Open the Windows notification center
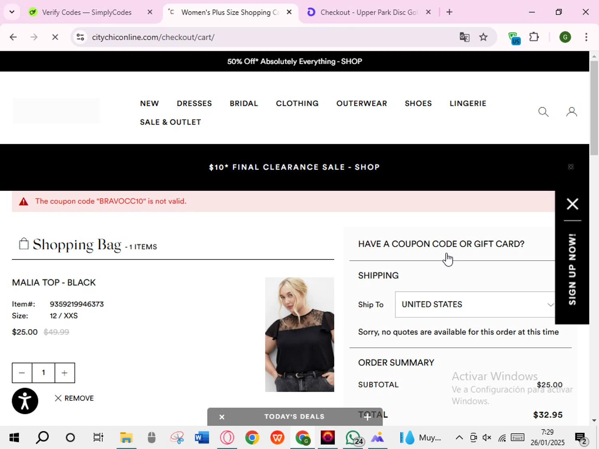The height and width of the screenshot is (449, 599). coord(581,438)
